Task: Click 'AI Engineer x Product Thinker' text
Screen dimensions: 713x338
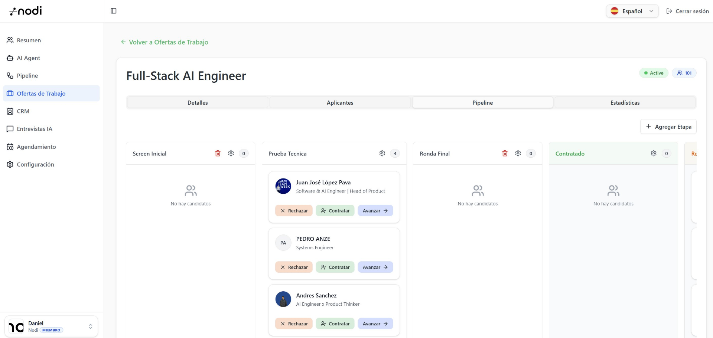Action: [328, 304]
